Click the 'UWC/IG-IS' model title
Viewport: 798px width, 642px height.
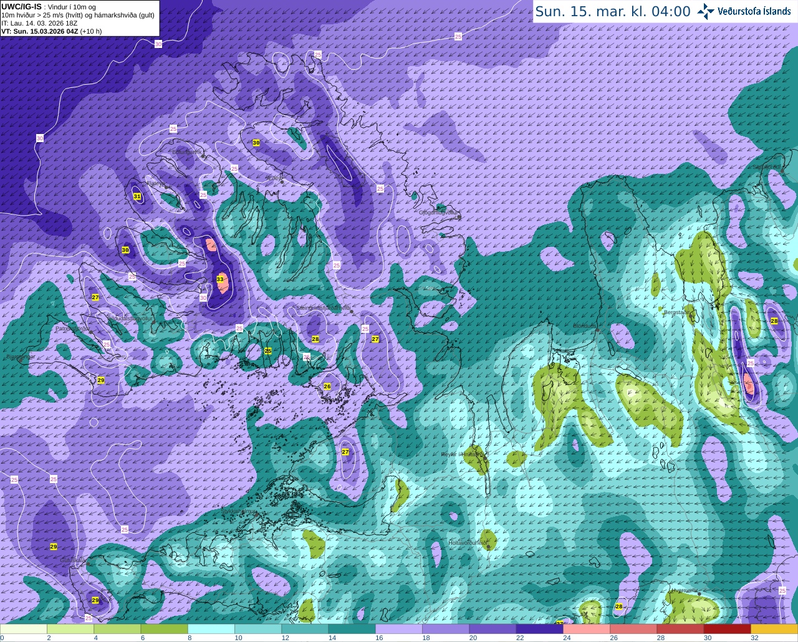tap(21, 7)
